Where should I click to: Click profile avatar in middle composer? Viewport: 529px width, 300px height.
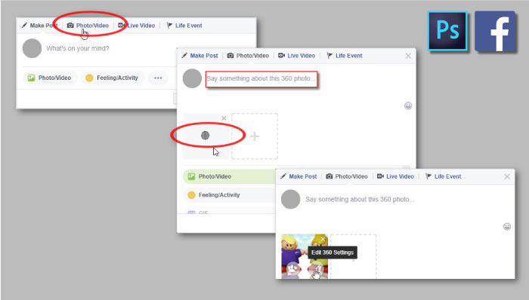192,78
